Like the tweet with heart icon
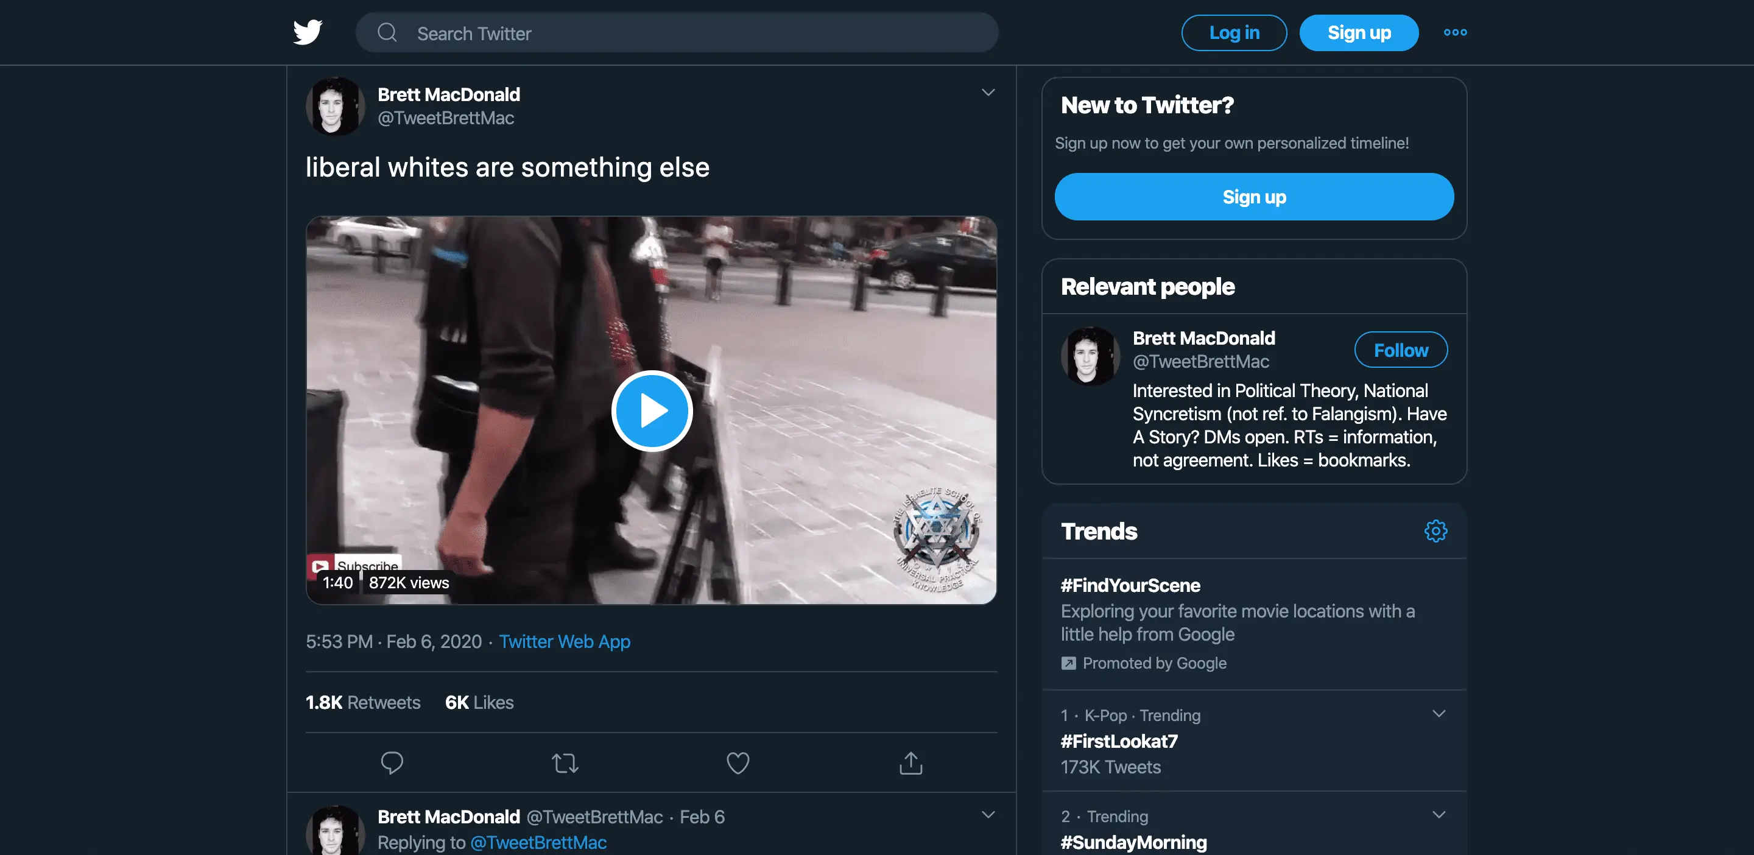 coord(738,762)
